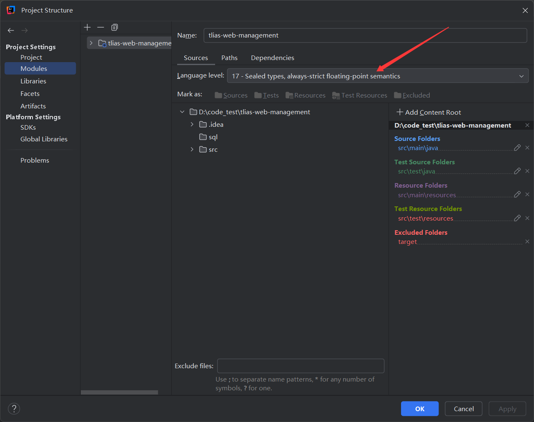Switch to the Sources tab
Image resolution: width=534 pixels, height=422 pixels.
coord(196,58)
